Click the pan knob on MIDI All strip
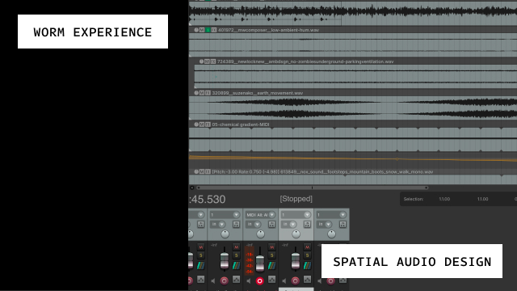 coord(260,234)
